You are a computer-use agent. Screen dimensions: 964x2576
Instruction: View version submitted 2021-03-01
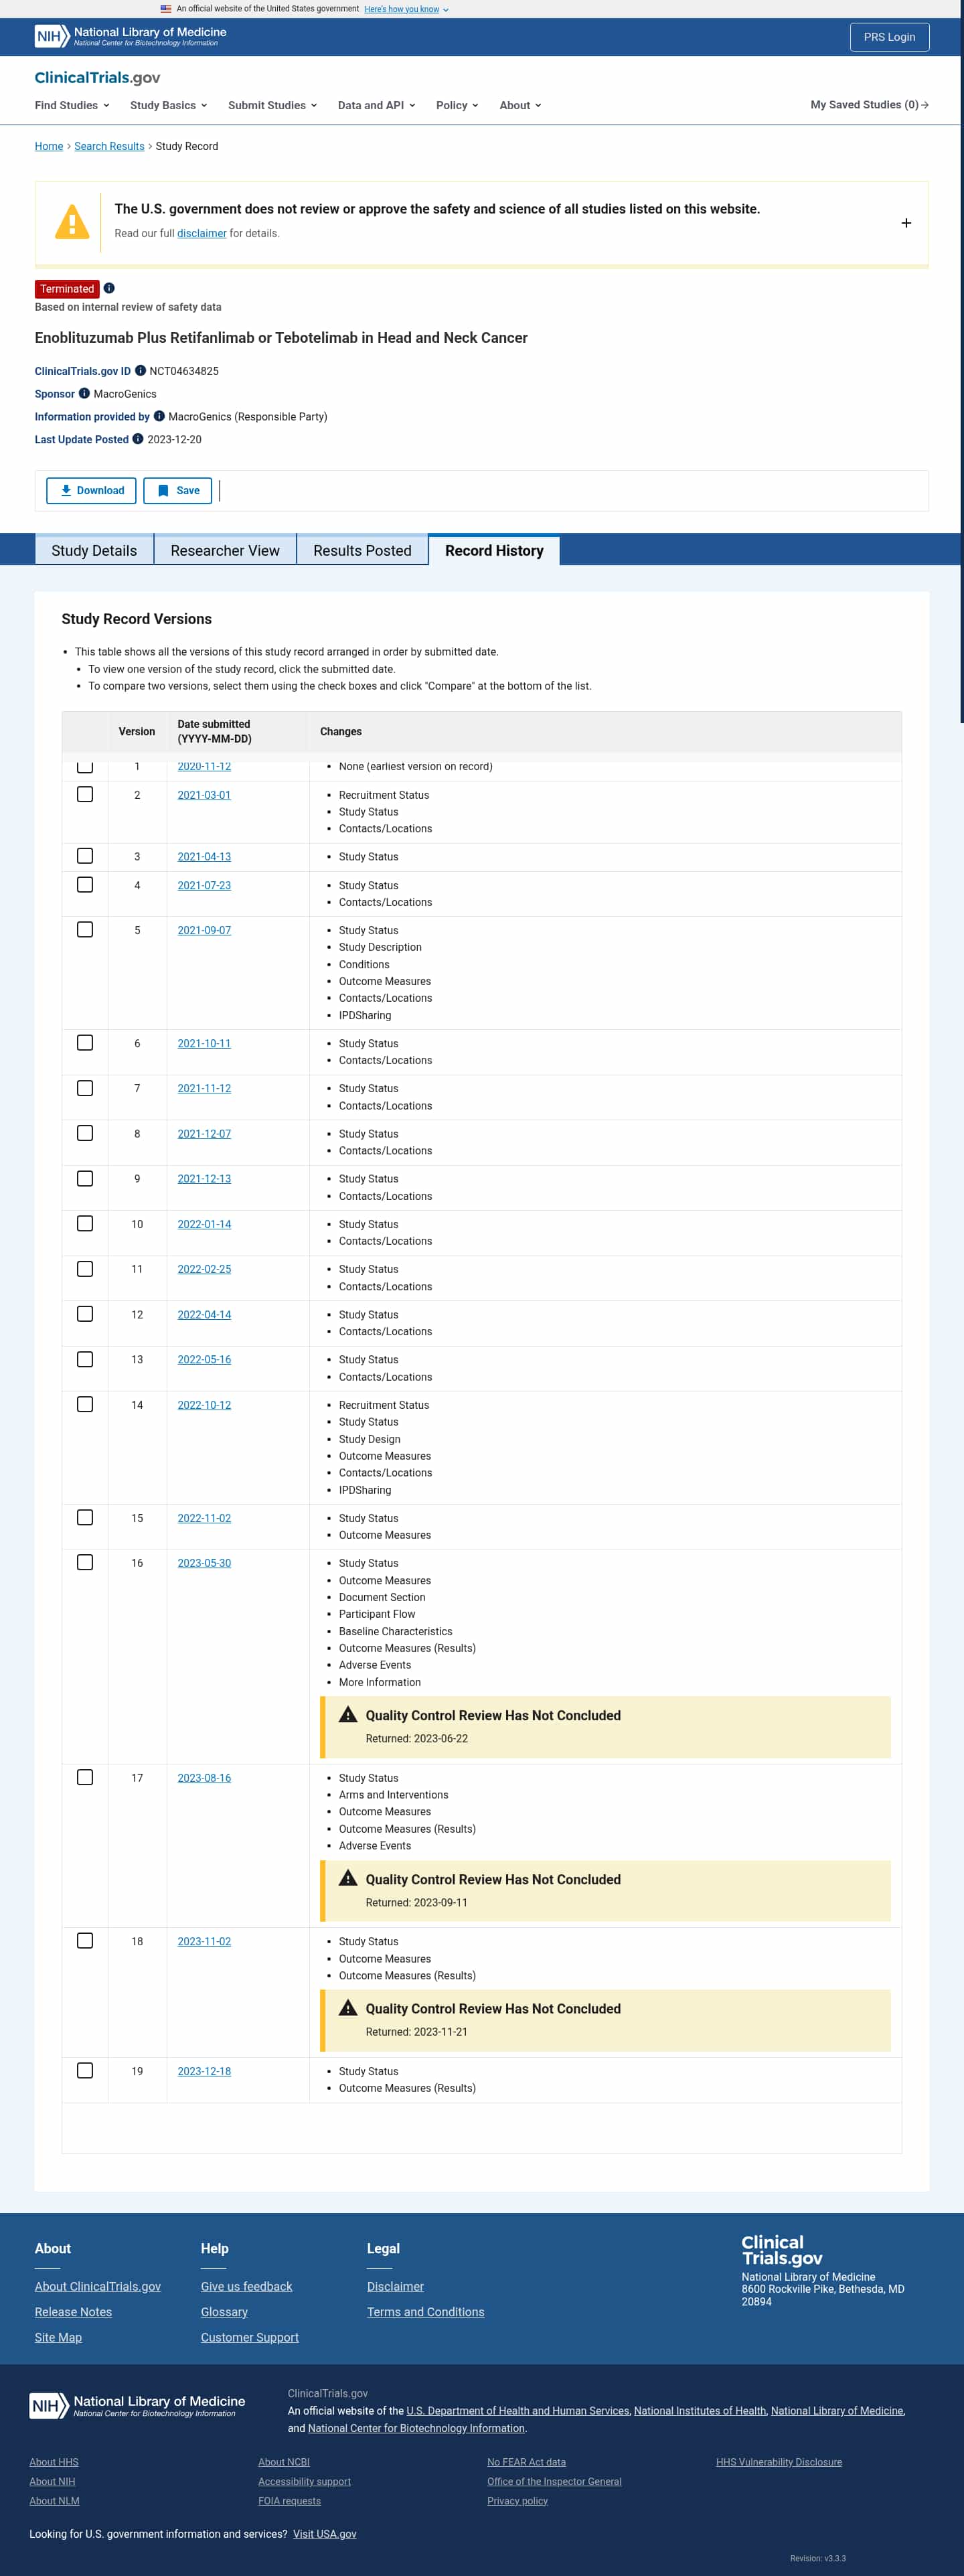(204, 795)
